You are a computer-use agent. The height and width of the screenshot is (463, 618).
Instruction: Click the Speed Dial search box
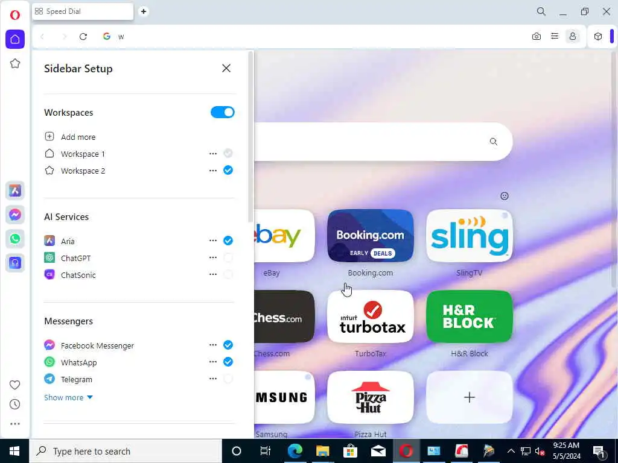click(x=383, y=142)
